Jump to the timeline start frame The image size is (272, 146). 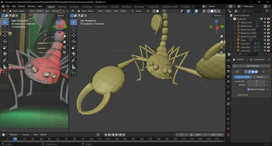(x=106, y=135)
